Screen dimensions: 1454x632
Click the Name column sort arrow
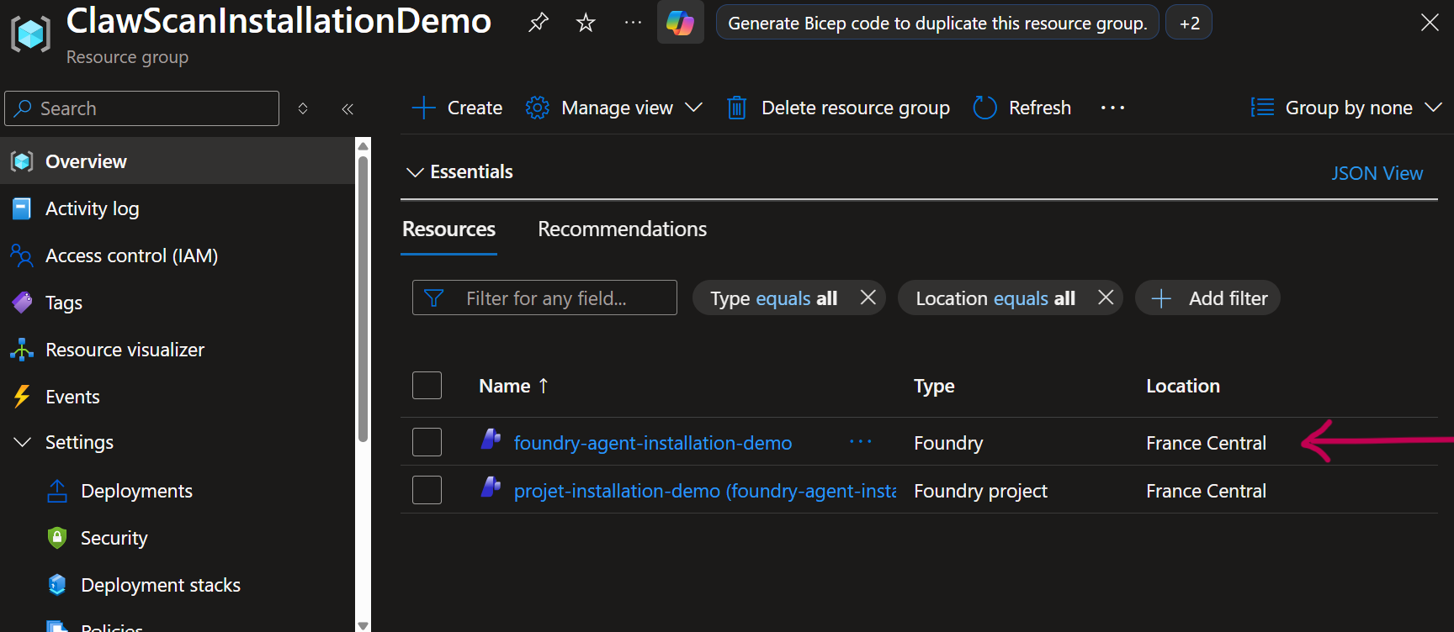coord(544,386)
